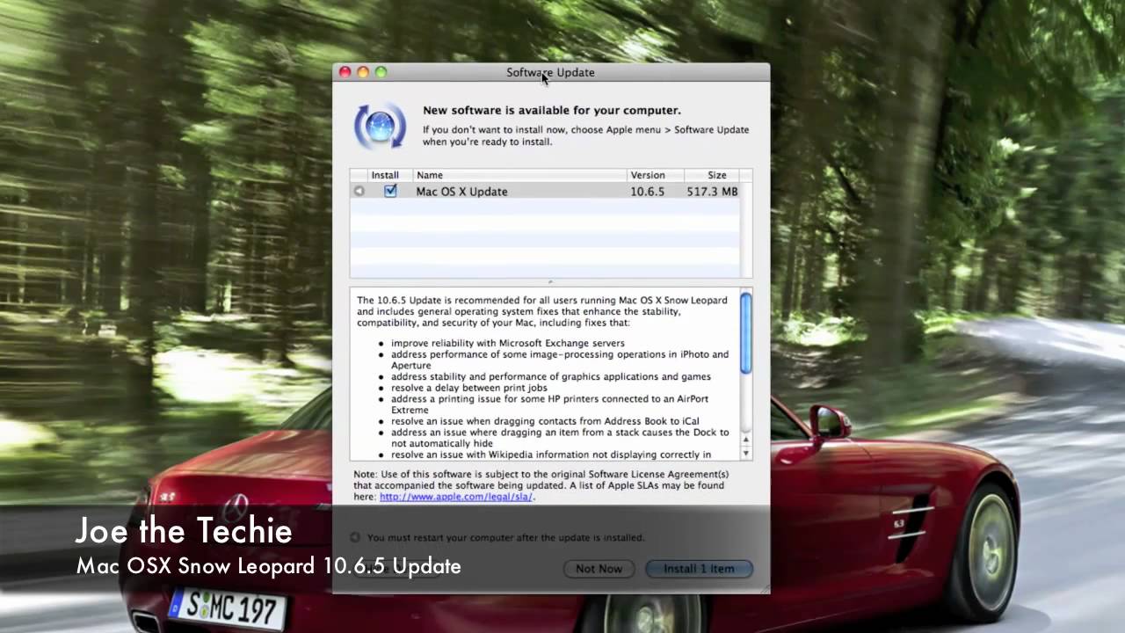1125x633 pixels.
Task: Click the grey arrow beside Mac OS X Update
Action: point(359,191)
